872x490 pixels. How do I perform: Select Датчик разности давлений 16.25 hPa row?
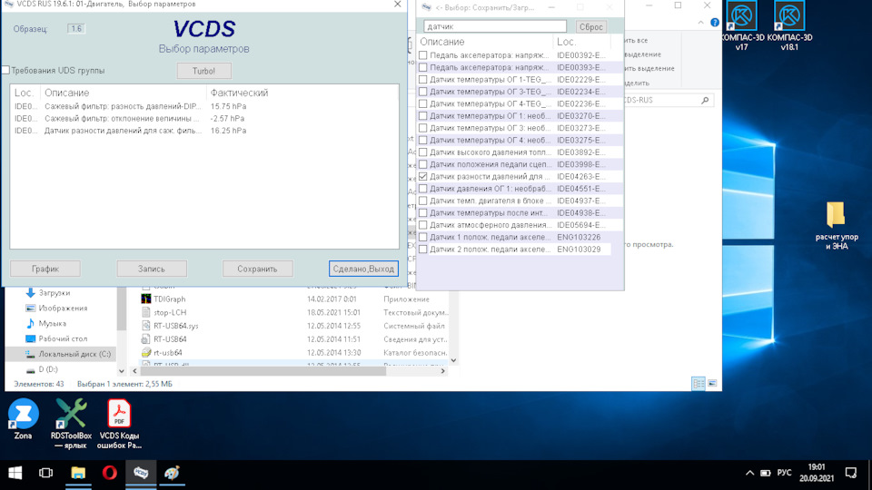pos(204,131)
